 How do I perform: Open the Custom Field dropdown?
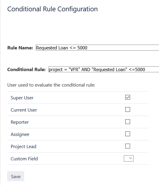click(129, 158)
